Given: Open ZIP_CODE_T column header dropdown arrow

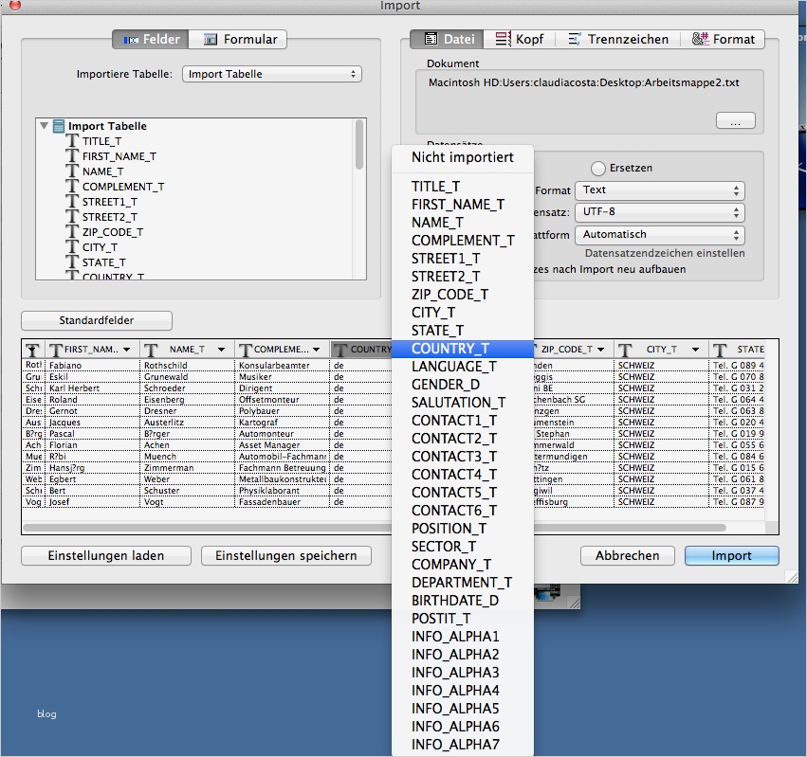Looking at the screenshot, I should (x=600, y=350).
